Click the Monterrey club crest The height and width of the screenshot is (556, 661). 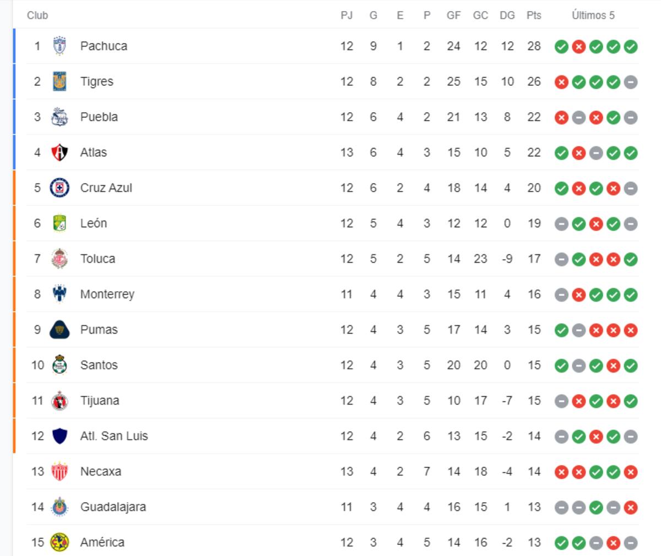59,294
